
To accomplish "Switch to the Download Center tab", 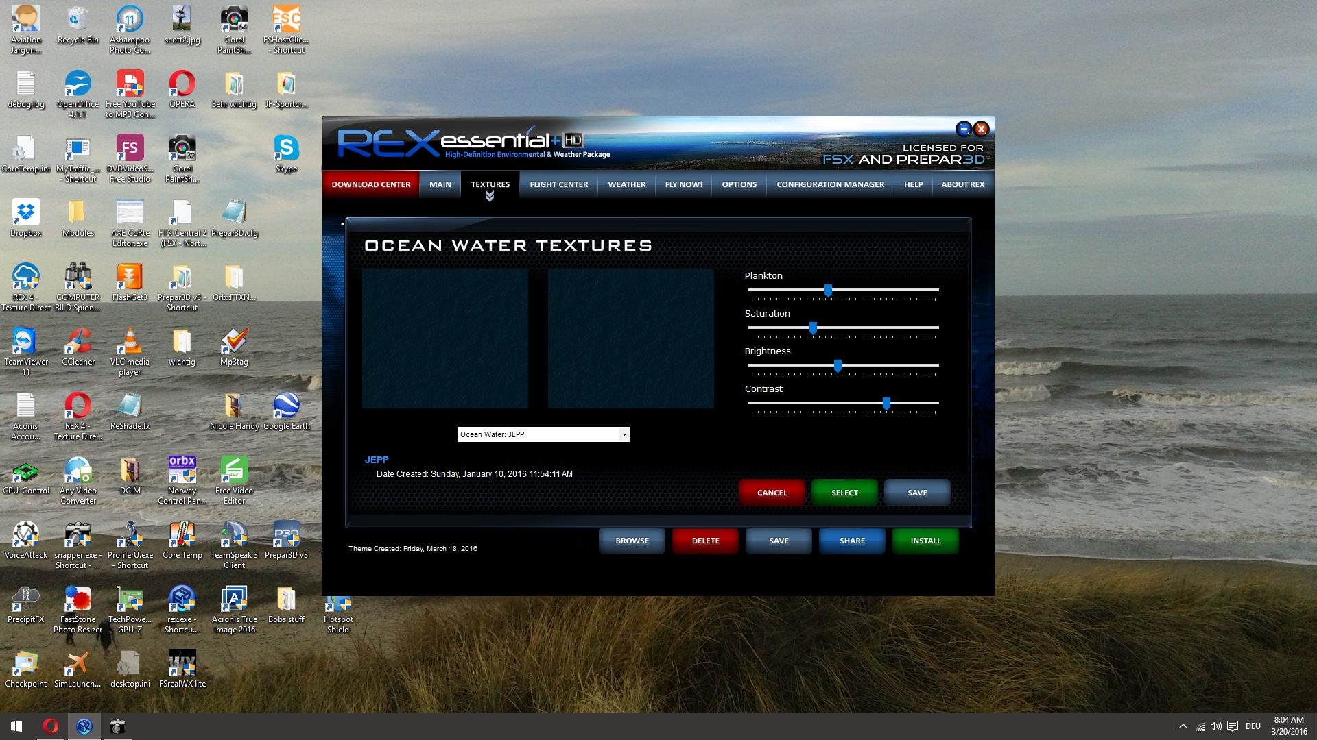I will coord(371,184).
